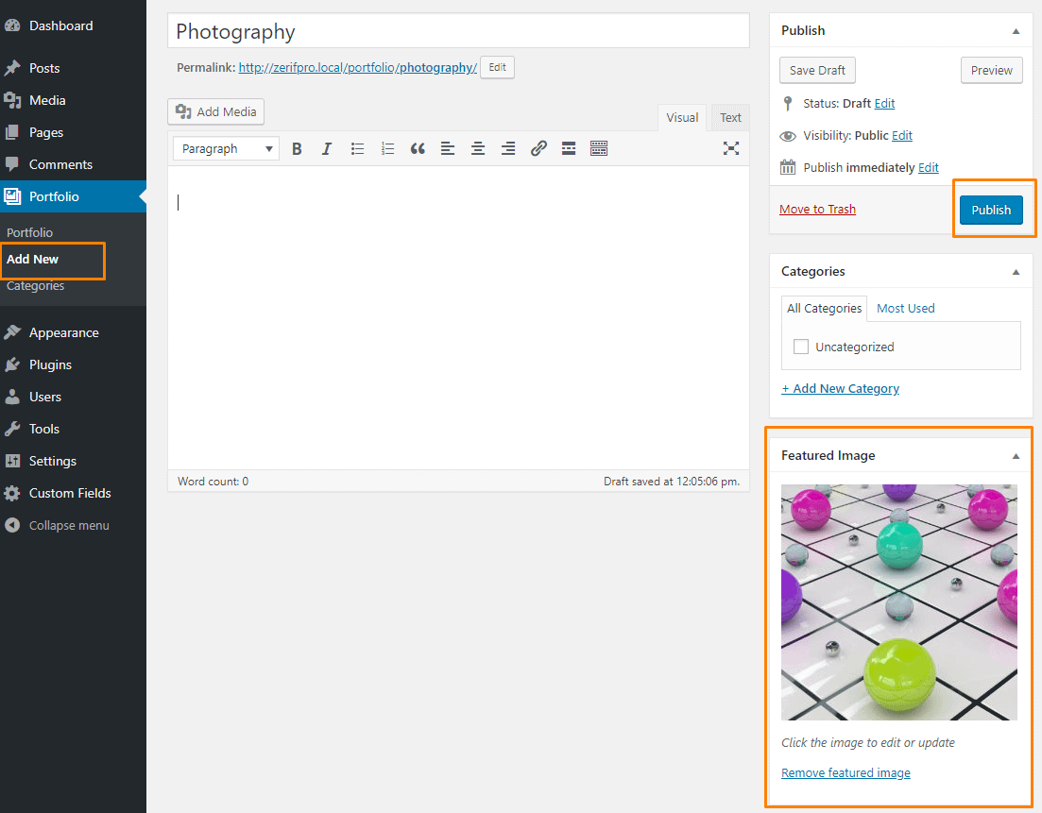The image size is (1042, 813).
Task: Open the Most Used categories tab
Action: 905,308
